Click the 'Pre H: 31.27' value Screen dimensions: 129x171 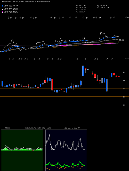[x=80, y=8]
